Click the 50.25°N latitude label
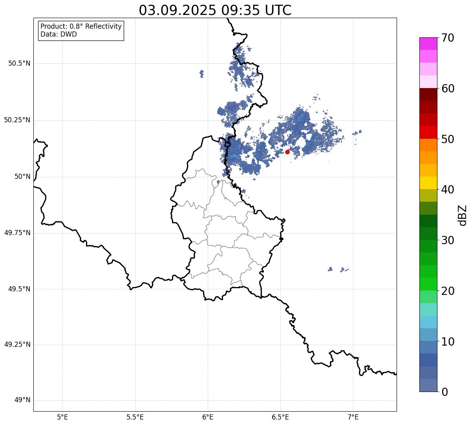The height and width of the screenshot is (425, 472). [x=17, y=120]
